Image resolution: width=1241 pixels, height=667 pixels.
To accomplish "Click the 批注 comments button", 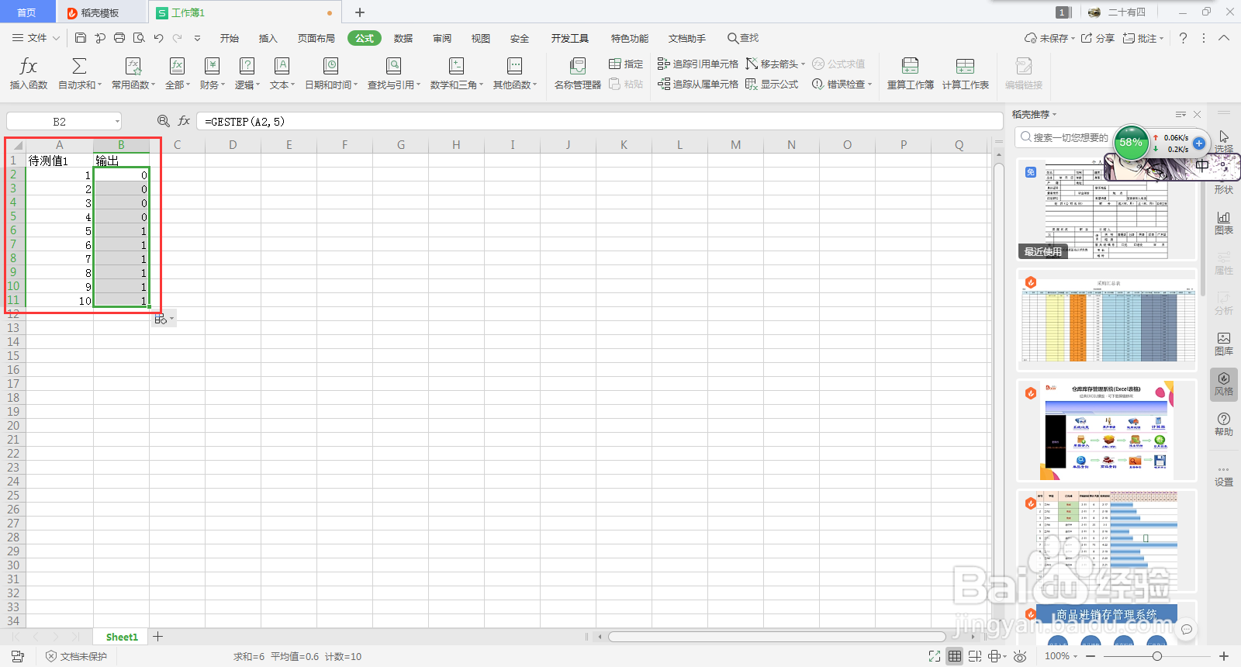I will click(1142, 38).
